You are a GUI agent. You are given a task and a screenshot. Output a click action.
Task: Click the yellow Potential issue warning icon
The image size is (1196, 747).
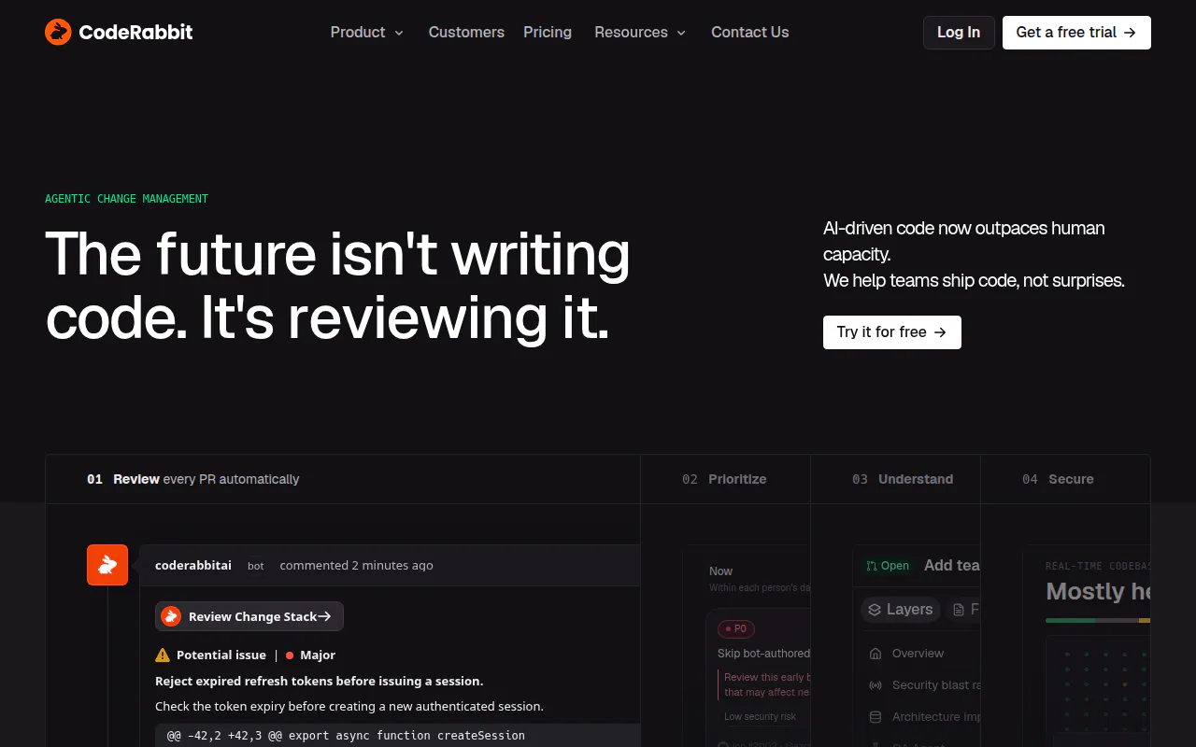163,655
